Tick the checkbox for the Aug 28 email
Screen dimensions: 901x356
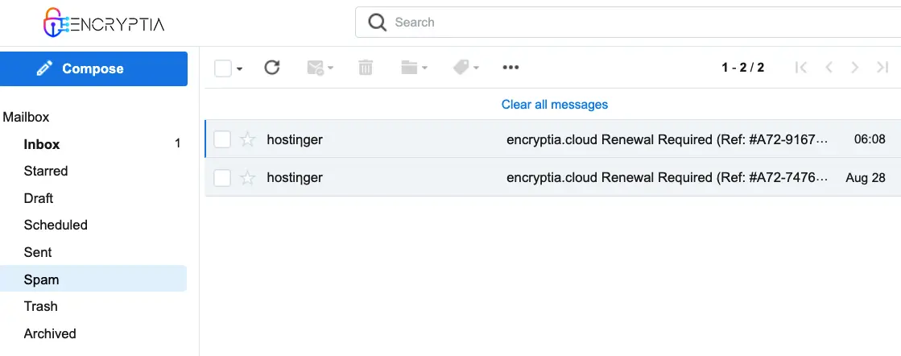coord(222,177)
